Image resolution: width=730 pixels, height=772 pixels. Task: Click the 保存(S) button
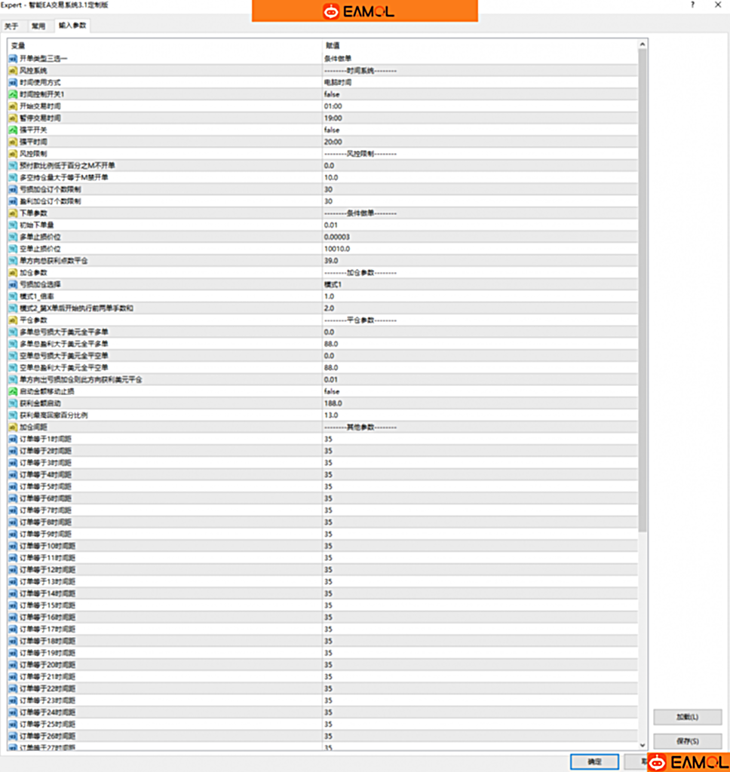tap(687, 741)
